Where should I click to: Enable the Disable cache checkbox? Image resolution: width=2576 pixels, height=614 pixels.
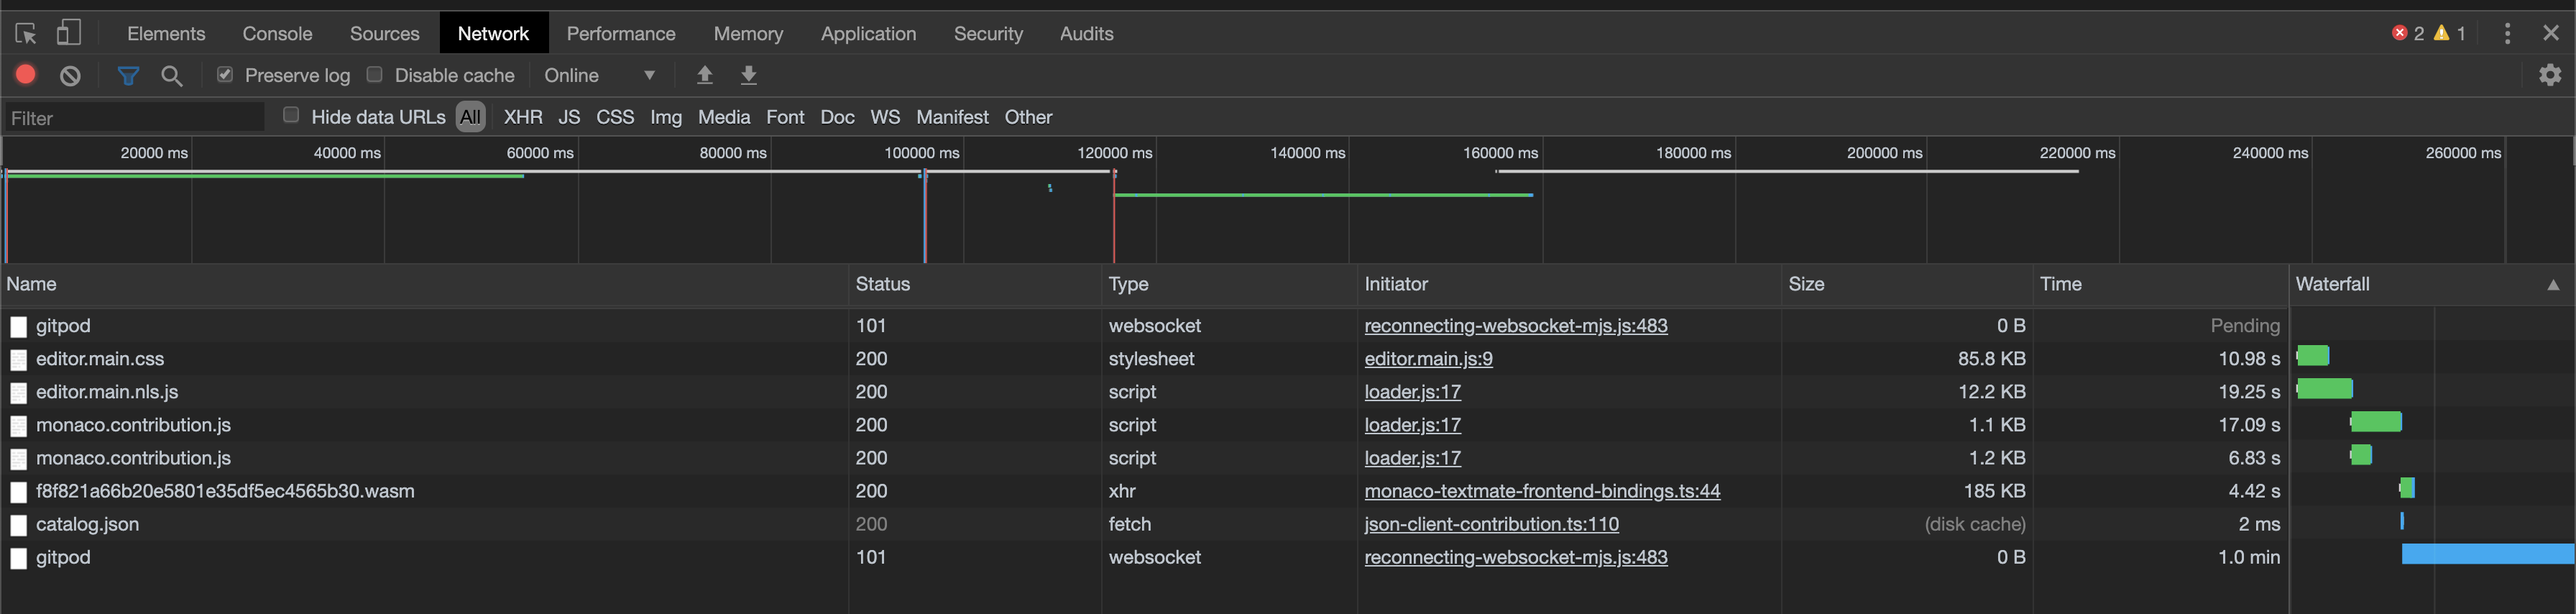(375, 75)
